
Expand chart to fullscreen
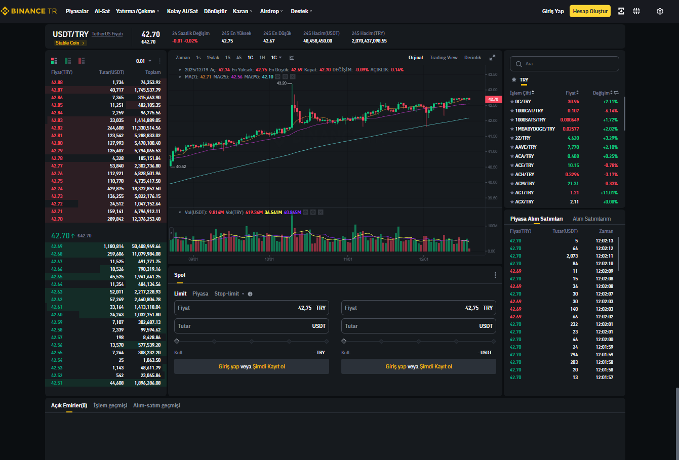492,58
